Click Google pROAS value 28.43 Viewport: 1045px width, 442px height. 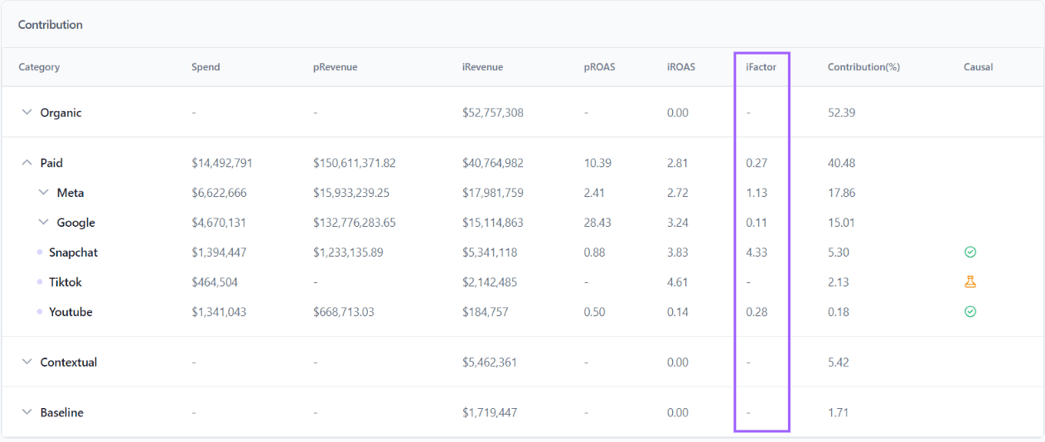pyautogui.click(x=597, y=223)
